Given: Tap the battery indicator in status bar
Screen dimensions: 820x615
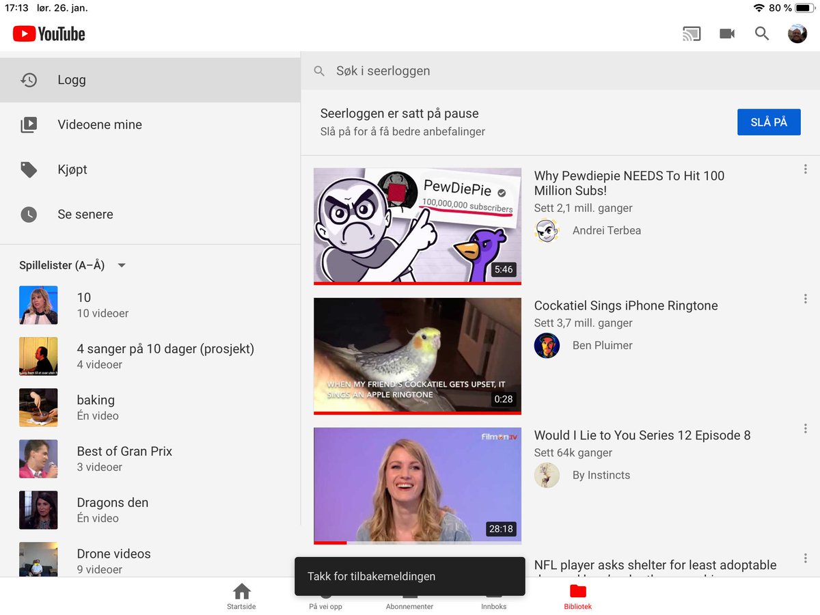Looking at the screenshot, I should tap(804, 8).
